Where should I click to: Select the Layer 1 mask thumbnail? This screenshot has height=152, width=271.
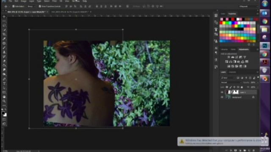point(235,92)
